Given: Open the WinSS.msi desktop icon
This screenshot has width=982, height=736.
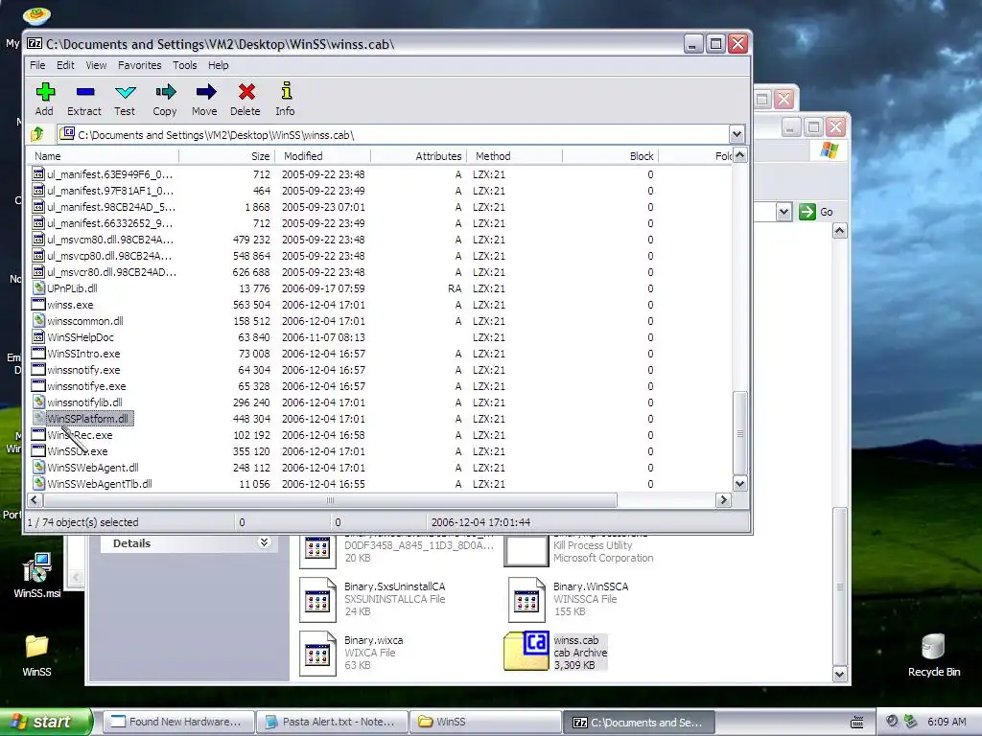Looking at the screenshot, I should click(37, 568).
